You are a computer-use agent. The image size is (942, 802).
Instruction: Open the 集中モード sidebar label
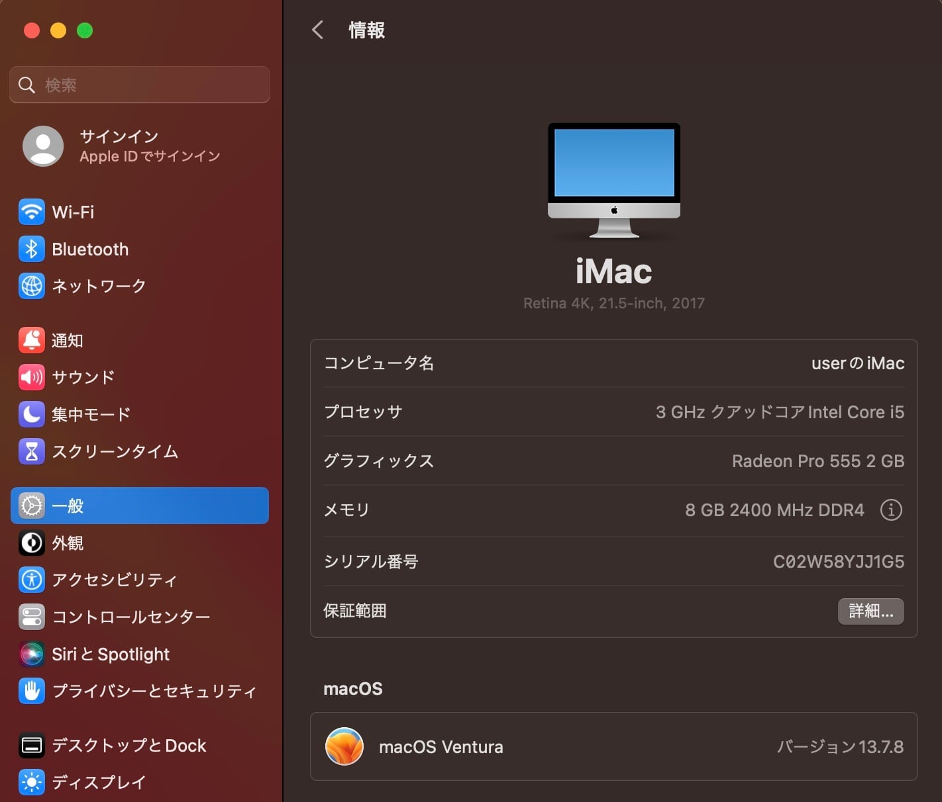point(91,414)
